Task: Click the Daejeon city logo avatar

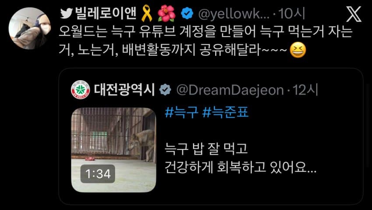Action: pyautogui.click(x=81, y=90)
